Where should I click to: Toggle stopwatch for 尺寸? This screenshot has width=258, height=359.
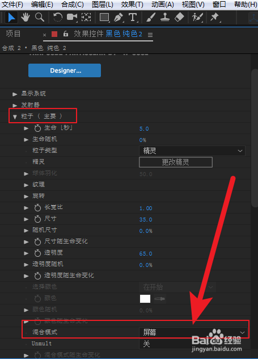click(37, 219)
